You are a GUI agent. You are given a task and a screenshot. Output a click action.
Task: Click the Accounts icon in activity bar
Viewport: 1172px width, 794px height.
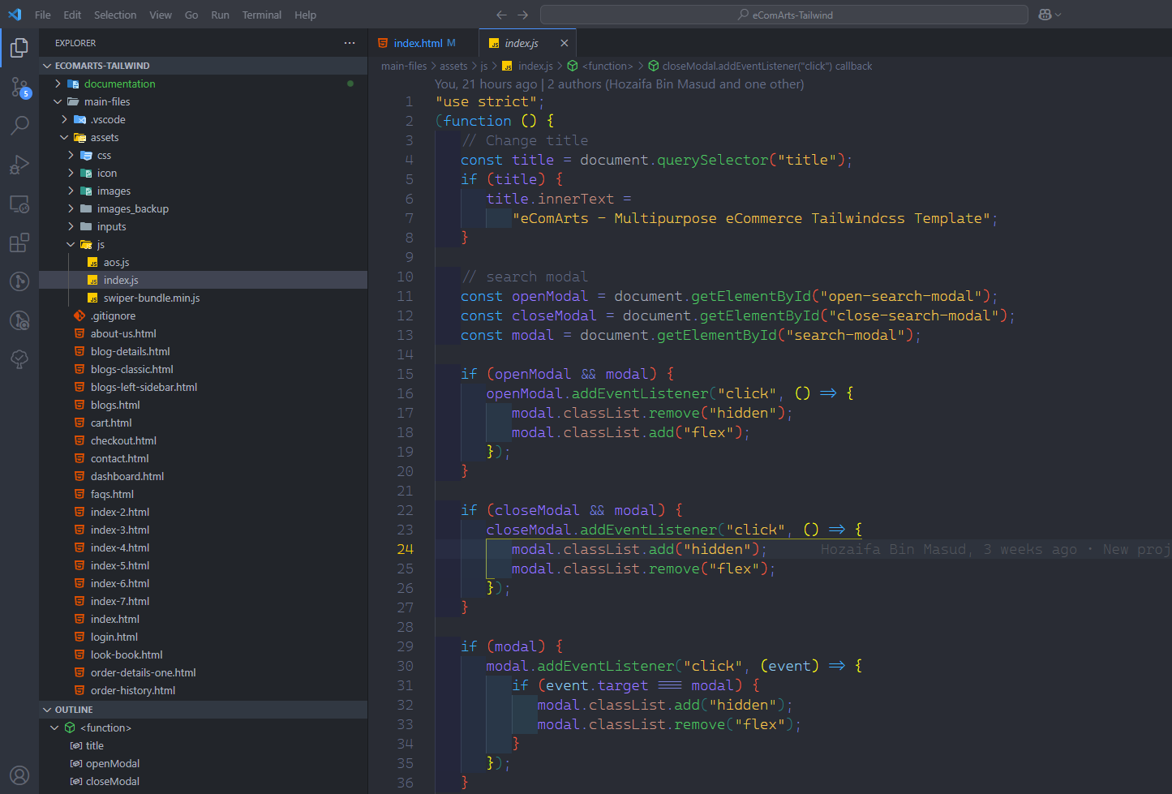(19, 775)
